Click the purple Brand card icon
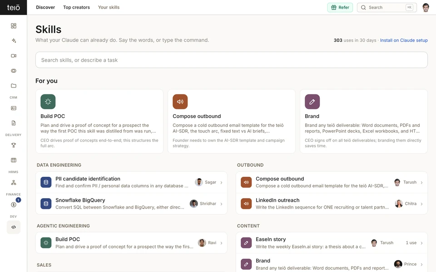 312,102
